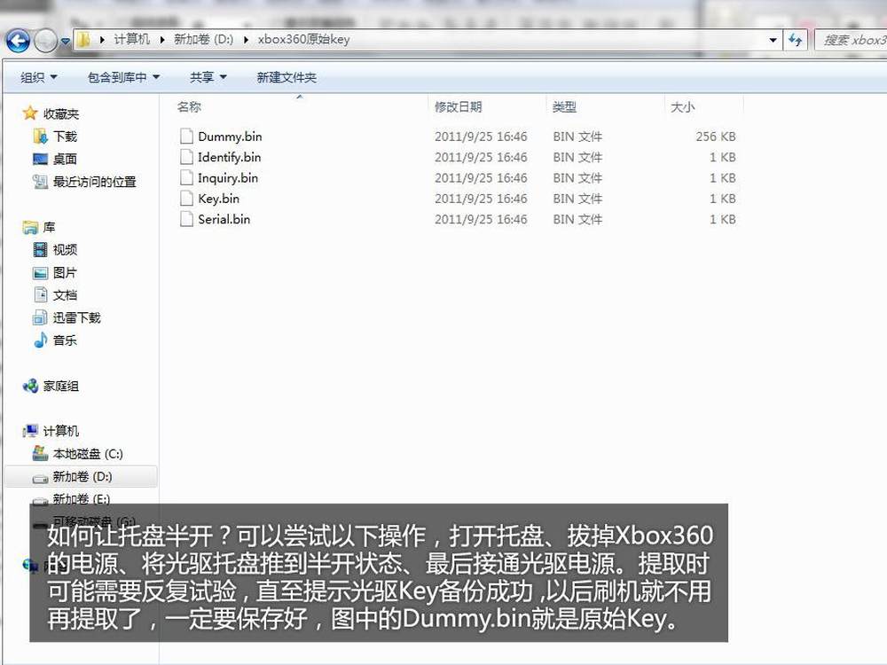Open the 组织 dropdown menu
Screen dimensions: 887x665
(38, 77)
